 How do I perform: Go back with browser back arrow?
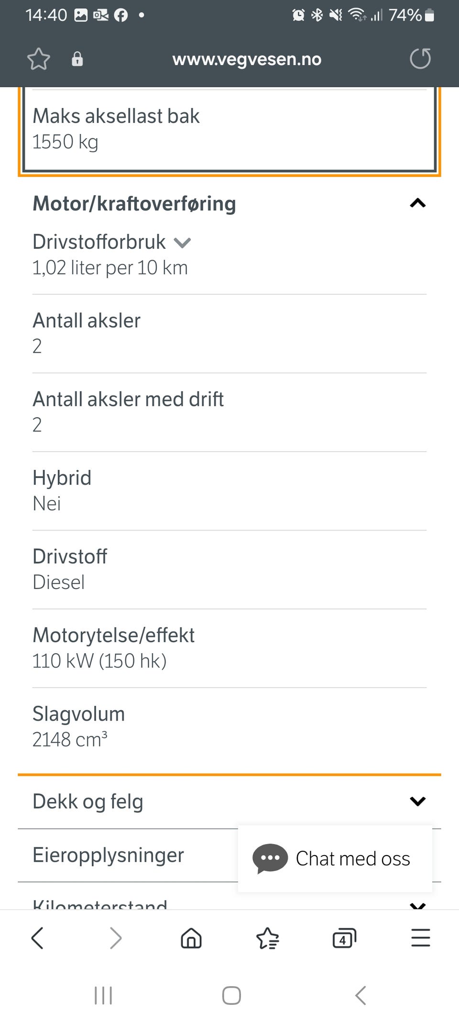click(x=37, y=938)
